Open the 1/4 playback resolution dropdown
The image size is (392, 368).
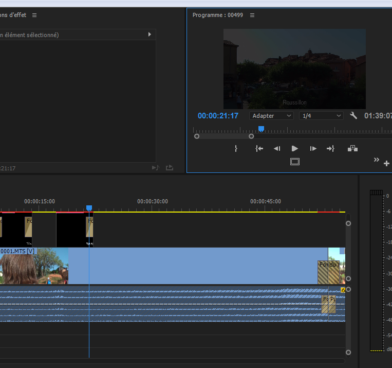coord(321,116)
